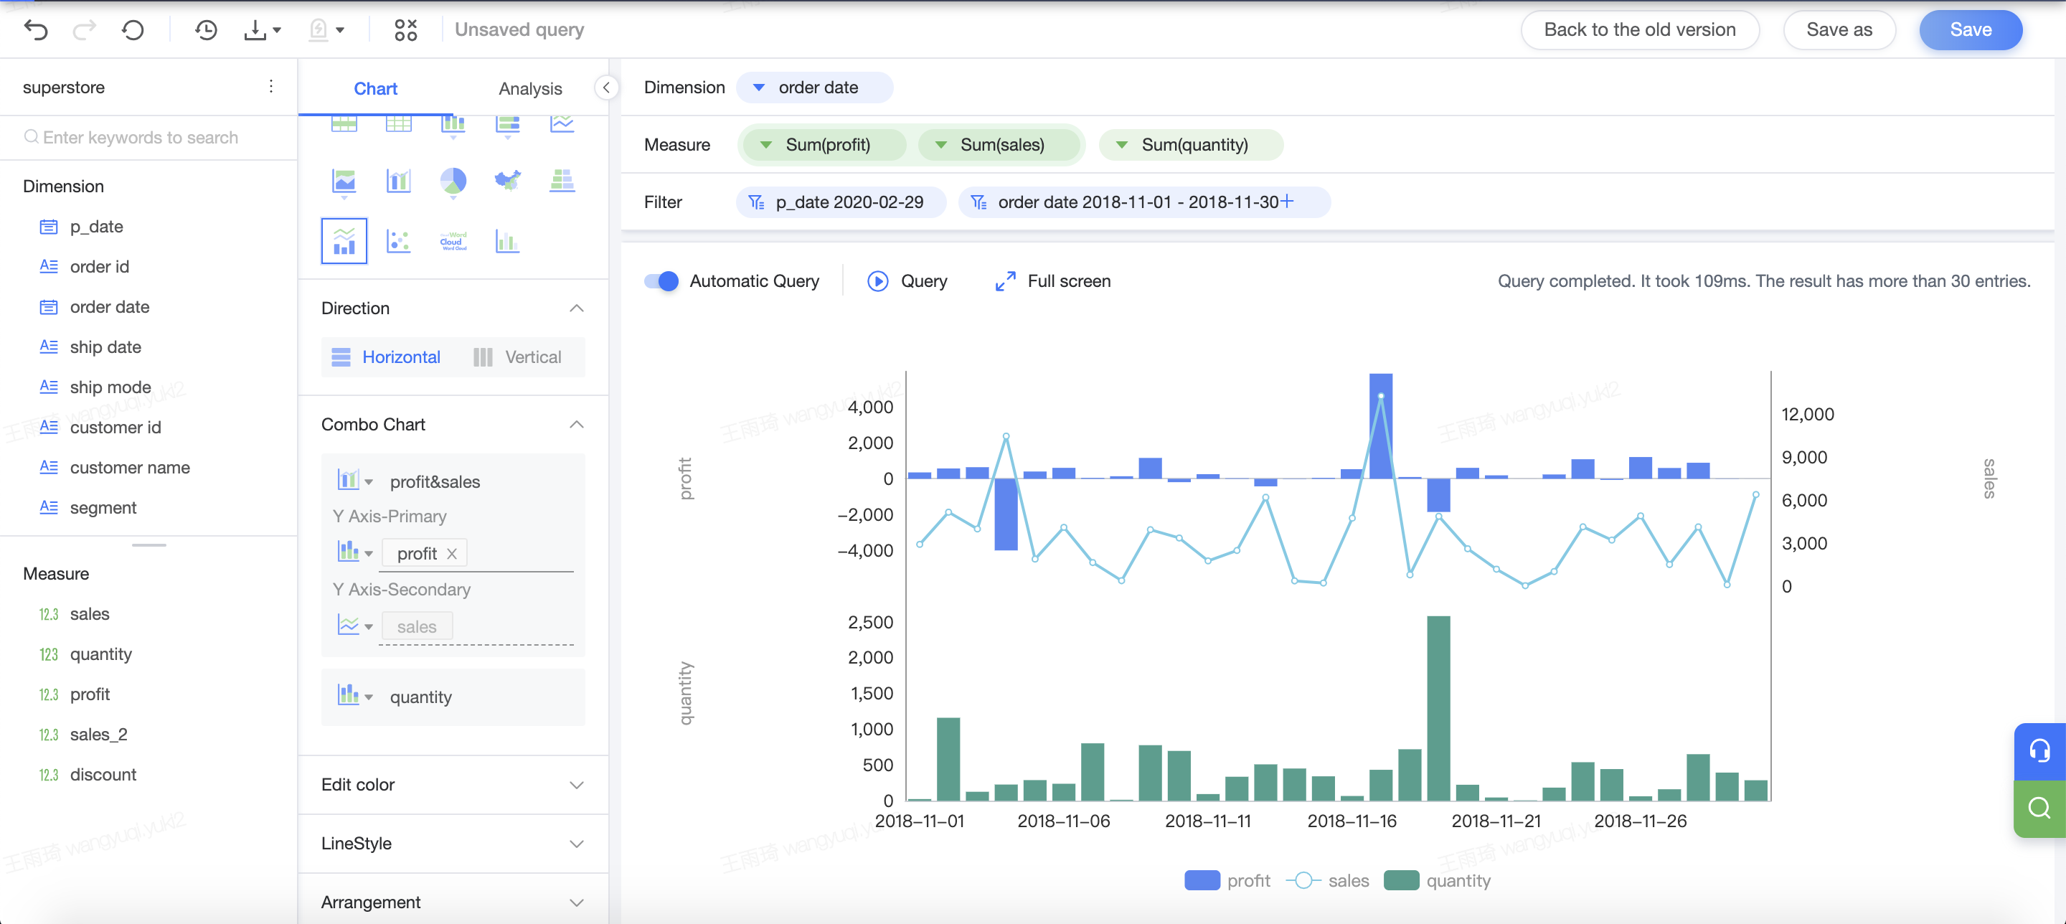2066x924 pixels.
Task: Toggle quantity series in chart legend
Action: pos(1437,881)
